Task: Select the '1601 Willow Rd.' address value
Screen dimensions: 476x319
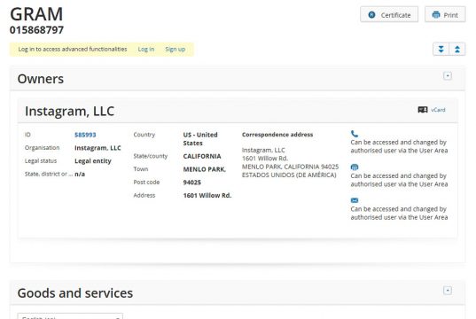Action: point(207,196)
